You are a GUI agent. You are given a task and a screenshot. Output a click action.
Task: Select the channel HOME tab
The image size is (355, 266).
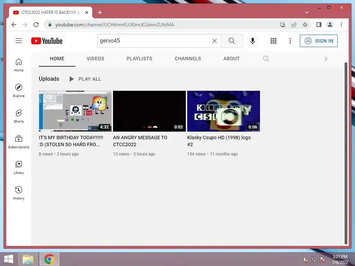(57, 59)
